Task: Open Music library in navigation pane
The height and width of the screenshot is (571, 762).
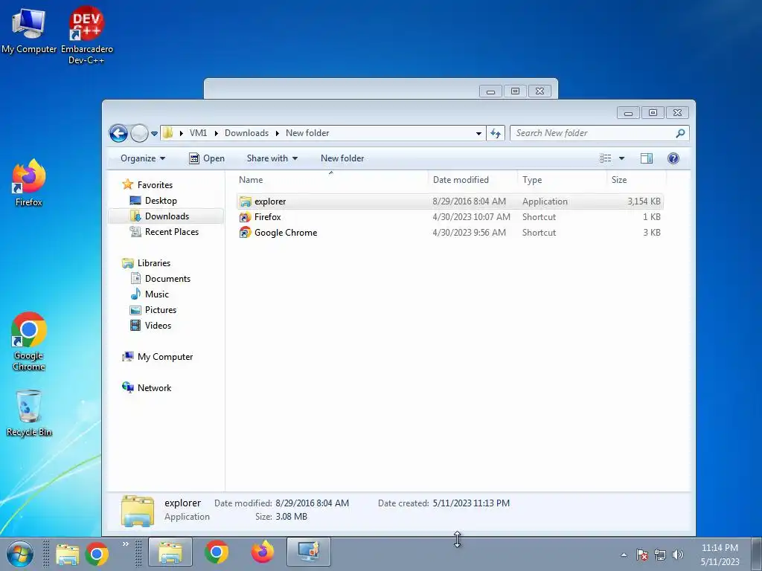Action: 156,294
